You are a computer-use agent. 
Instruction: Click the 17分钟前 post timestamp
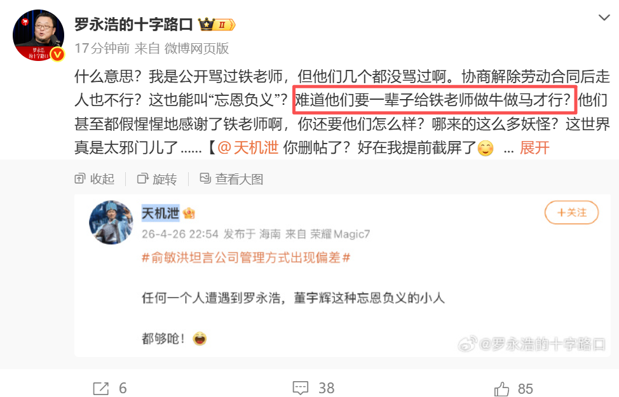tap(102, 48)
